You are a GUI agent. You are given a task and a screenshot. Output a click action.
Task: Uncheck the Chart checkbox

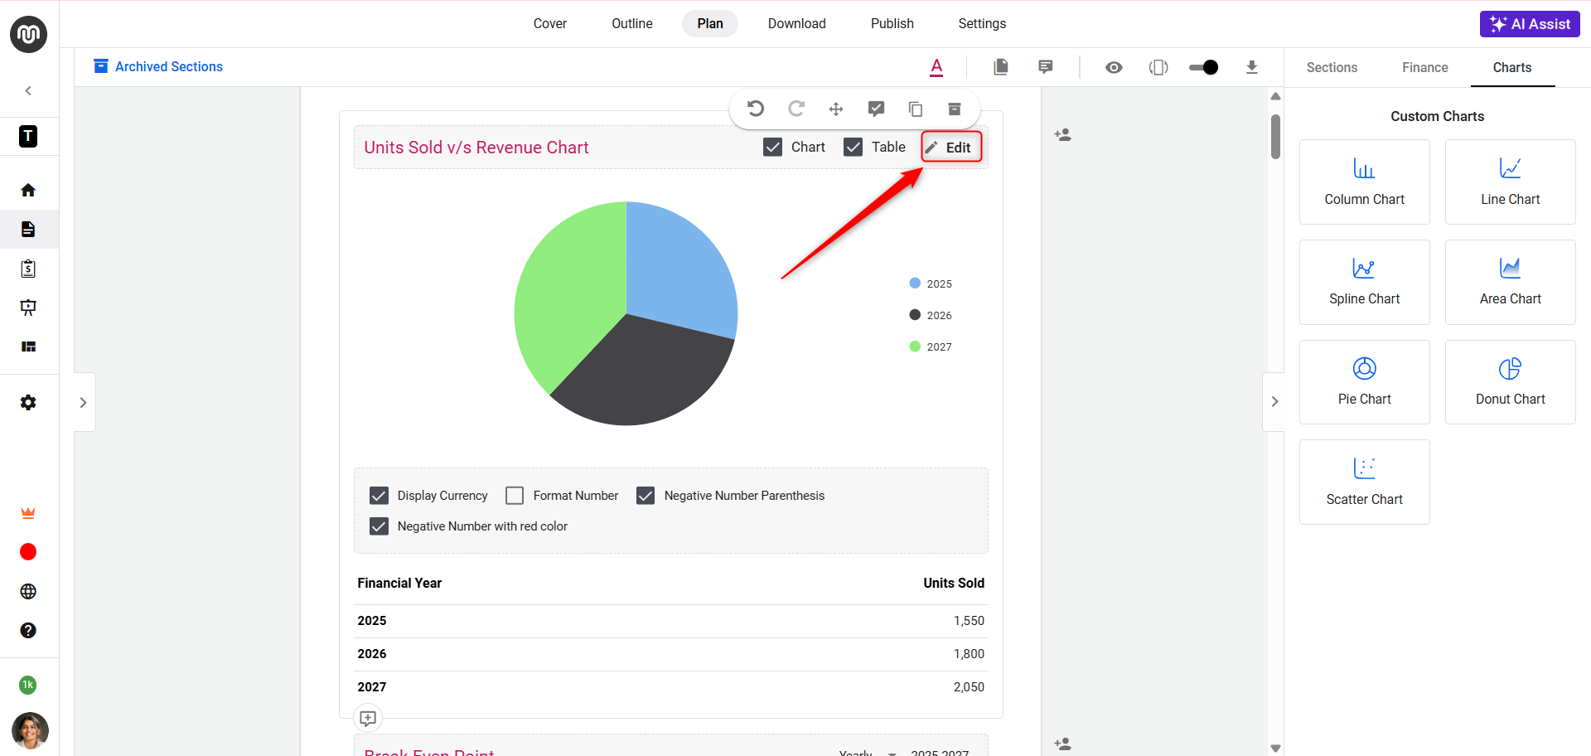pos(772,147)
